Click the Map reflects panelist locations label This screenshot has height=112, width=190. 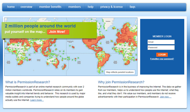point(120,72)
